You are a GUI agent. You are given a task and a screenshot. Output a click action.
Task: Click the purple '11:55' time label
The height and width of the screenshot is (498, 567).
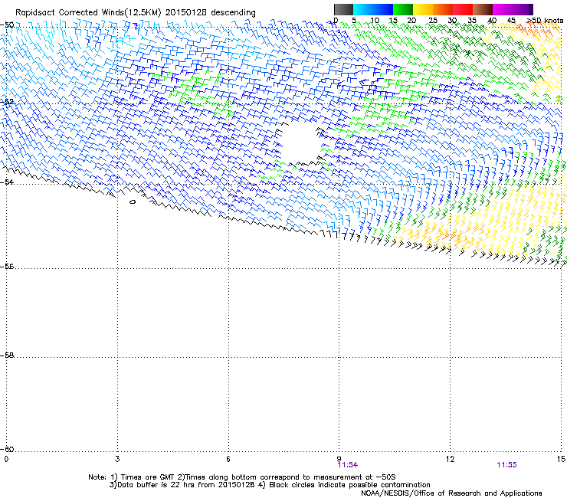click(x=506, y=465)
